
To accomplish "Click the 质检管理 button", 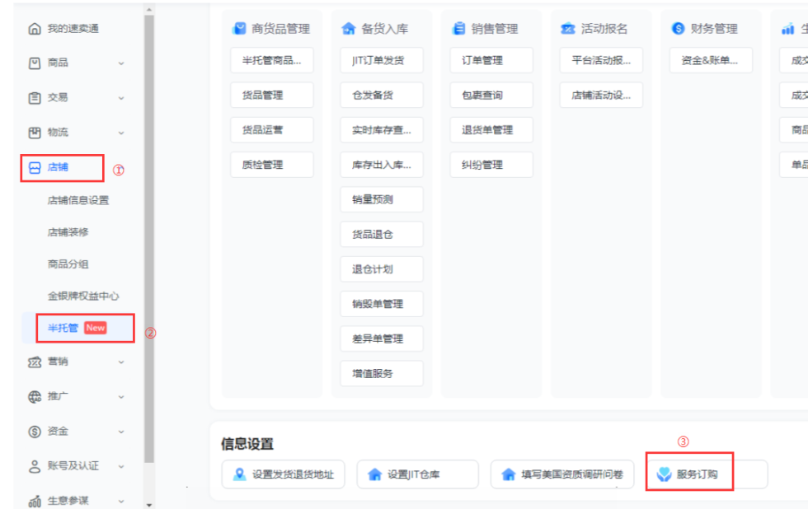I will pyautogui.click(x=271, y=165).
